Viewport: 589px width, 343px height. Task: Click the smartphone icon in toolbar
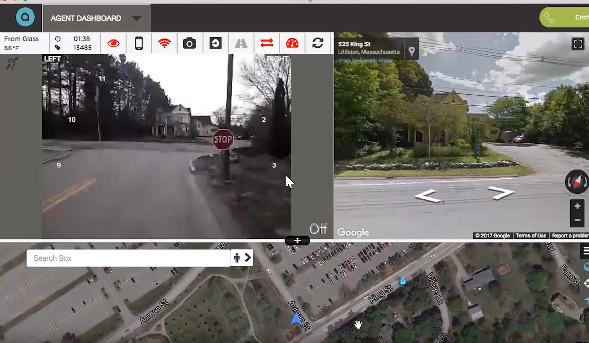pos(139,43)
